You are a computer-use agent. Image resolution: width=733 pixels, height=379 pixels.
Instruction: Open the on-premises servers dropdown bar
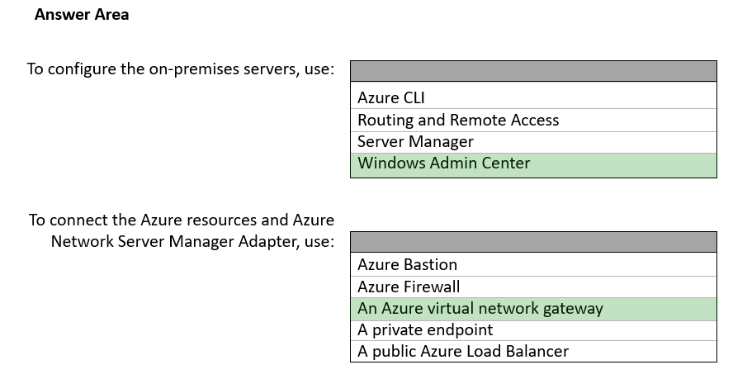(533, 71)
